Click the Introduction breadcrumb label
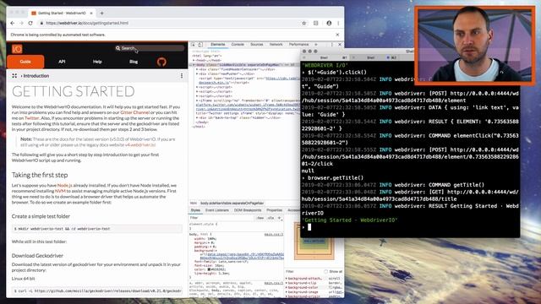This screenshot has height=304, width=541. click(36, 75)
